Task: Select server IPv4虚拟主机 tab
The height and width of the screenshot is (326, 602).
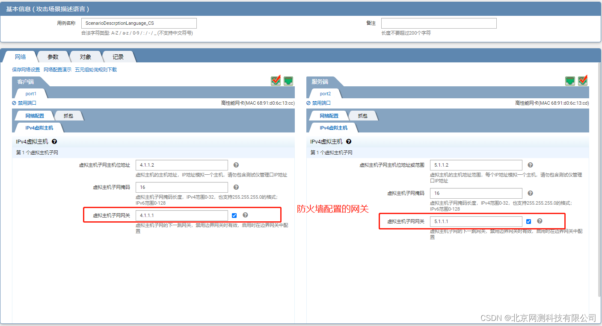Action: pyautogui.click(x=334, y=128)
